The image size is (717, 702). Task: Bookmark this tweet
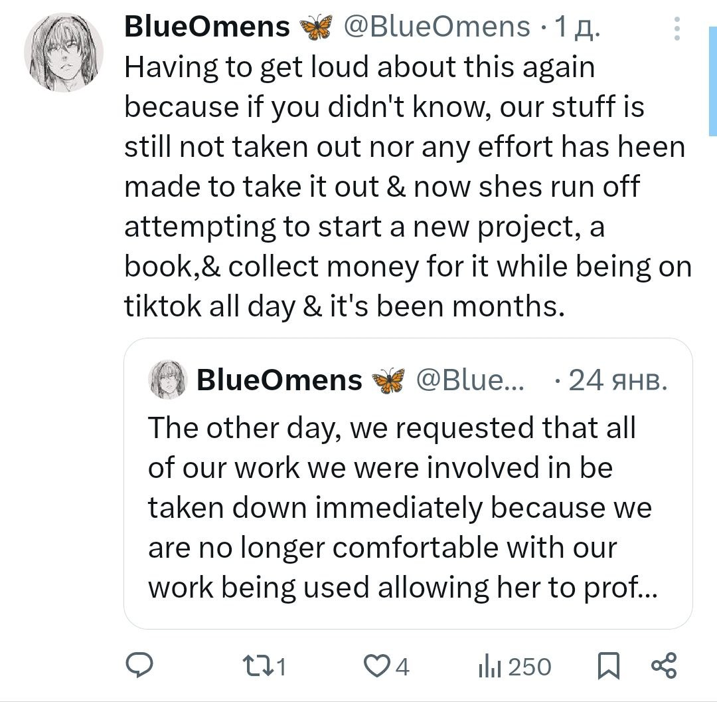(x=608, y=665)
